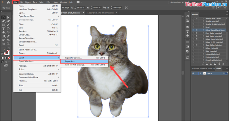Screen dimensions: 229x121
Task: Toggle checkmark for Exclude (selection) action
Action: (193, 57)
